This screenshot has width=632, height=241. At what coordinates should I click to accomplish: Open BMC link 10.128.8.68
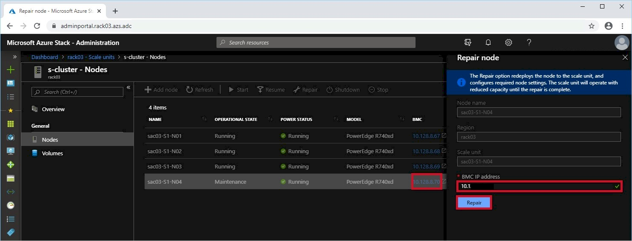pos(426,151)
